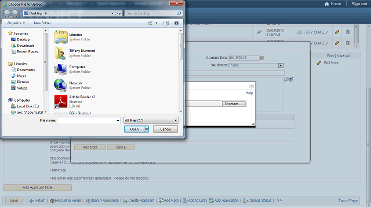Click the Change Status link
The height and width of the screenshot is (208, 371).
260,200
